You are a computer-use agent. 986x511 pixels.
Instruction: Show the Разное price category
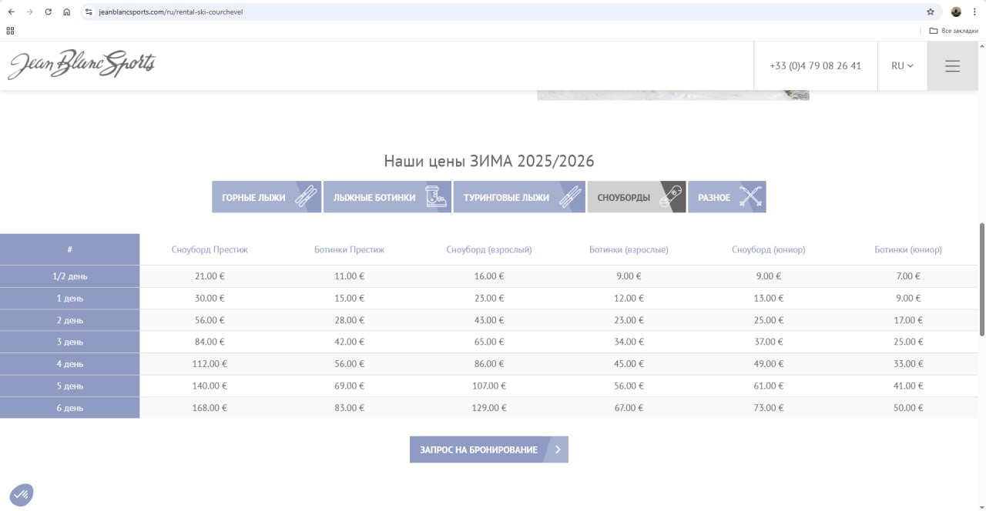pos(726,197)
